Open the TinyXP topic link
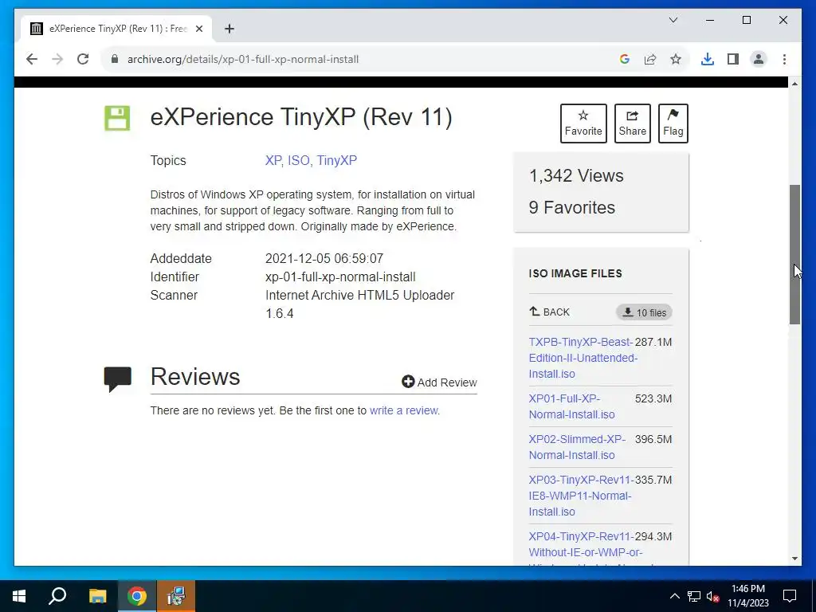The image size is (816, 612). click(337, 160)
